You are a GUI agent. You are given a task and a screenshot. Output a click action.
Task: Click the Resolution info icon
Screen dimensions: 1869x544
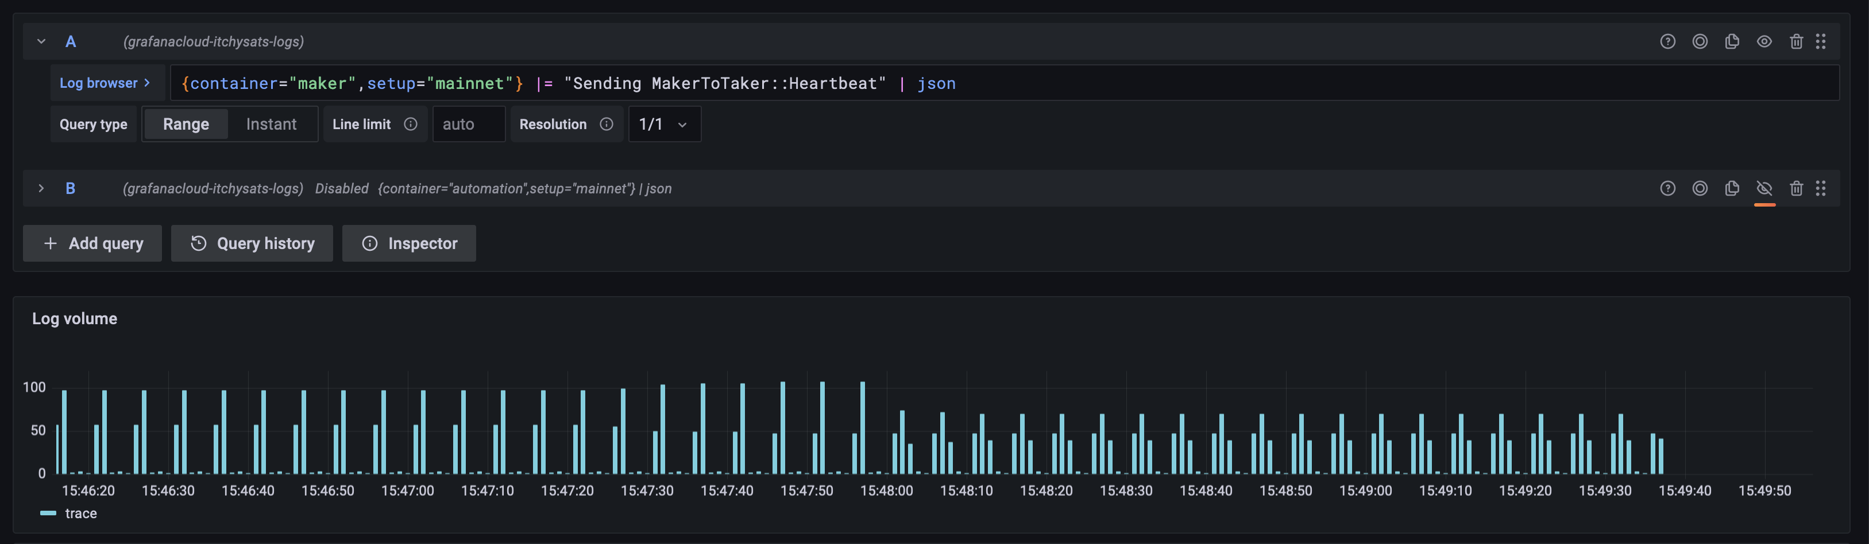pyautogui.click(x=607, y=124)
